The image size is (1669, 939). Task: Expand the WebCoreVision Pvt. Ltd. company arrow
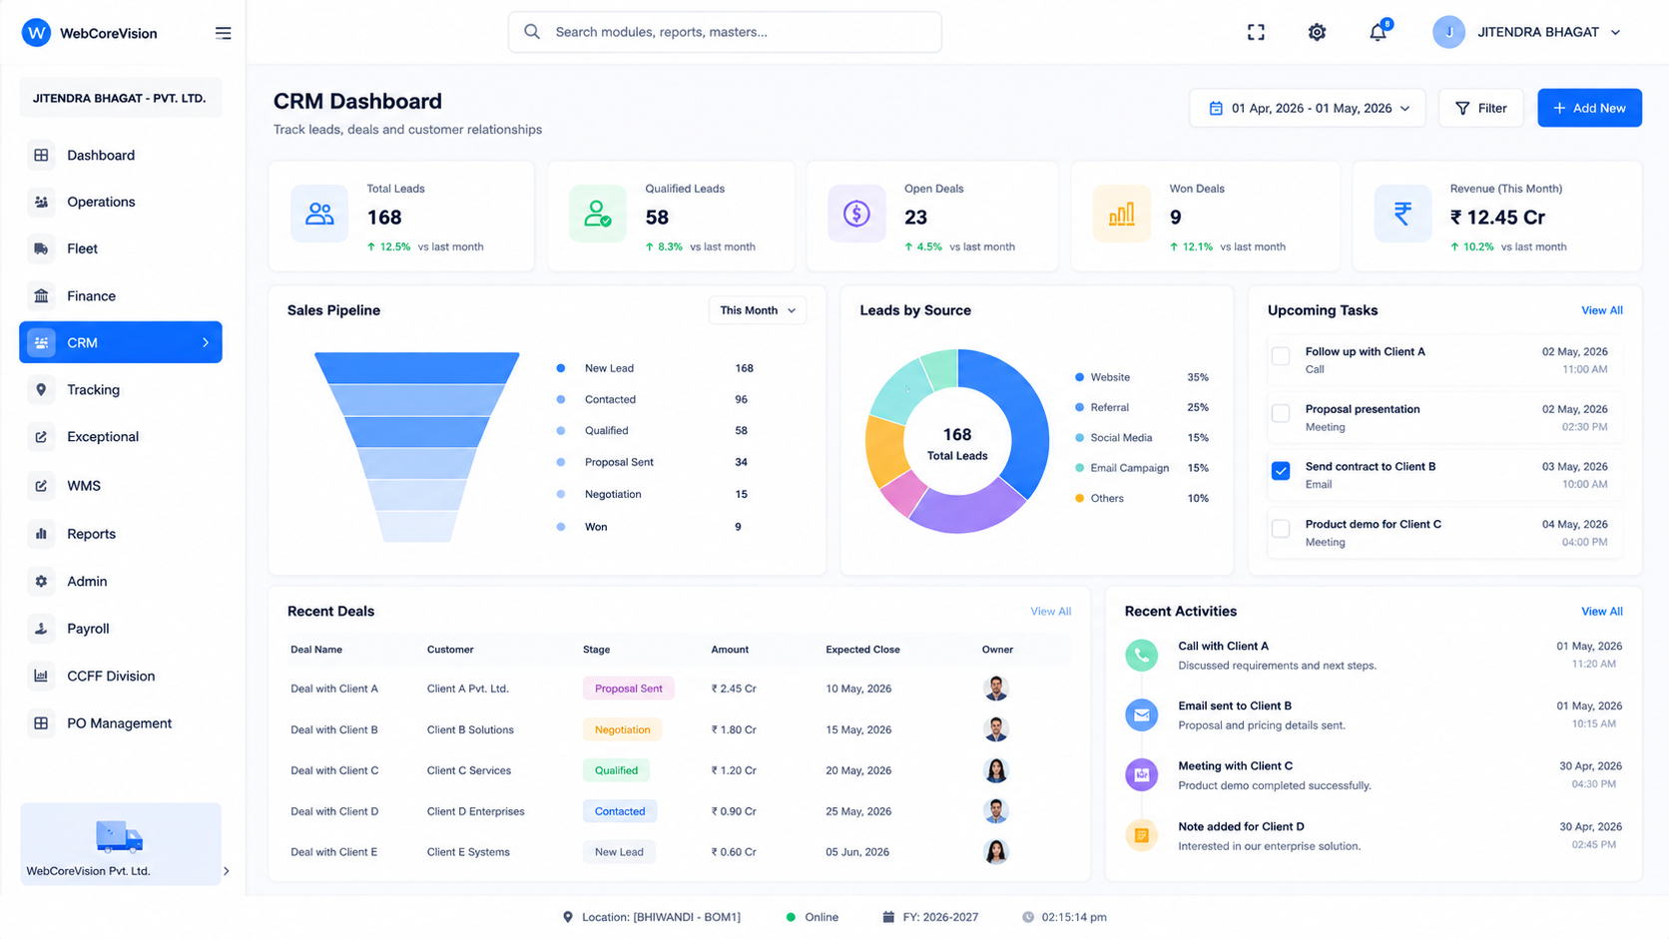pos(227,871)
